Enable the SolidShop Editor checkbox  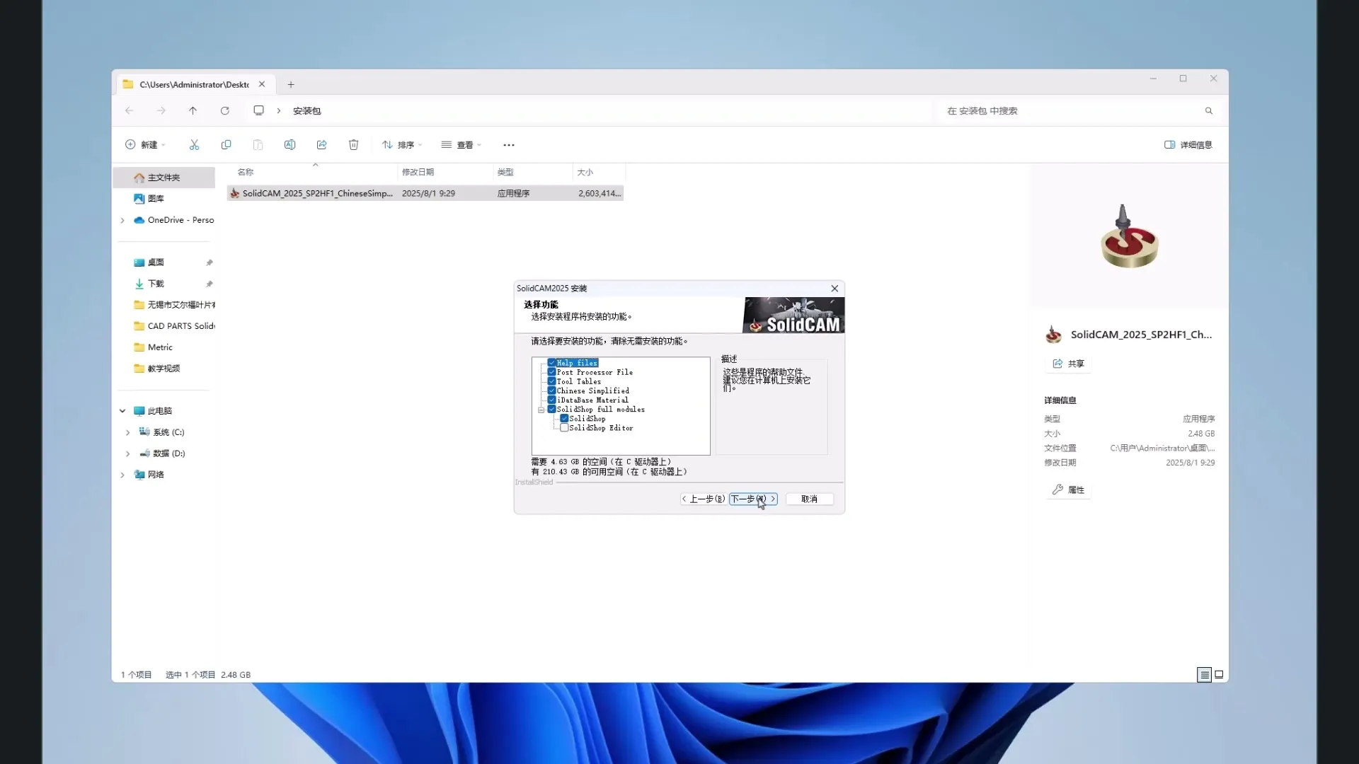(564, 427)
